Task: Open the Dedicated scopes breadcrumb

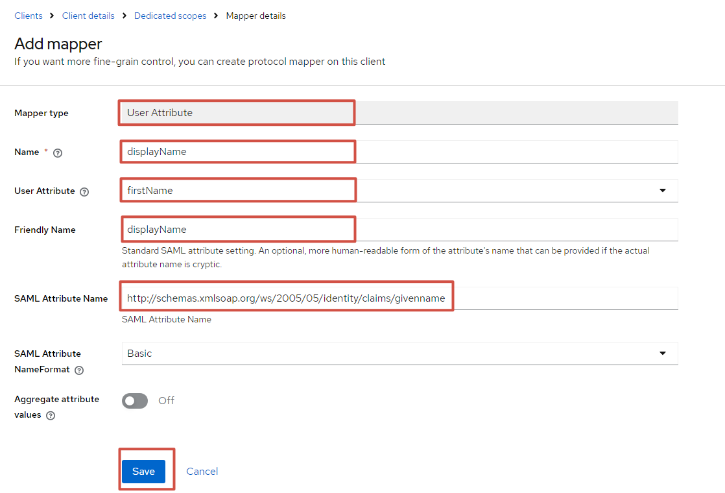Action: click(x=170, y=16)
